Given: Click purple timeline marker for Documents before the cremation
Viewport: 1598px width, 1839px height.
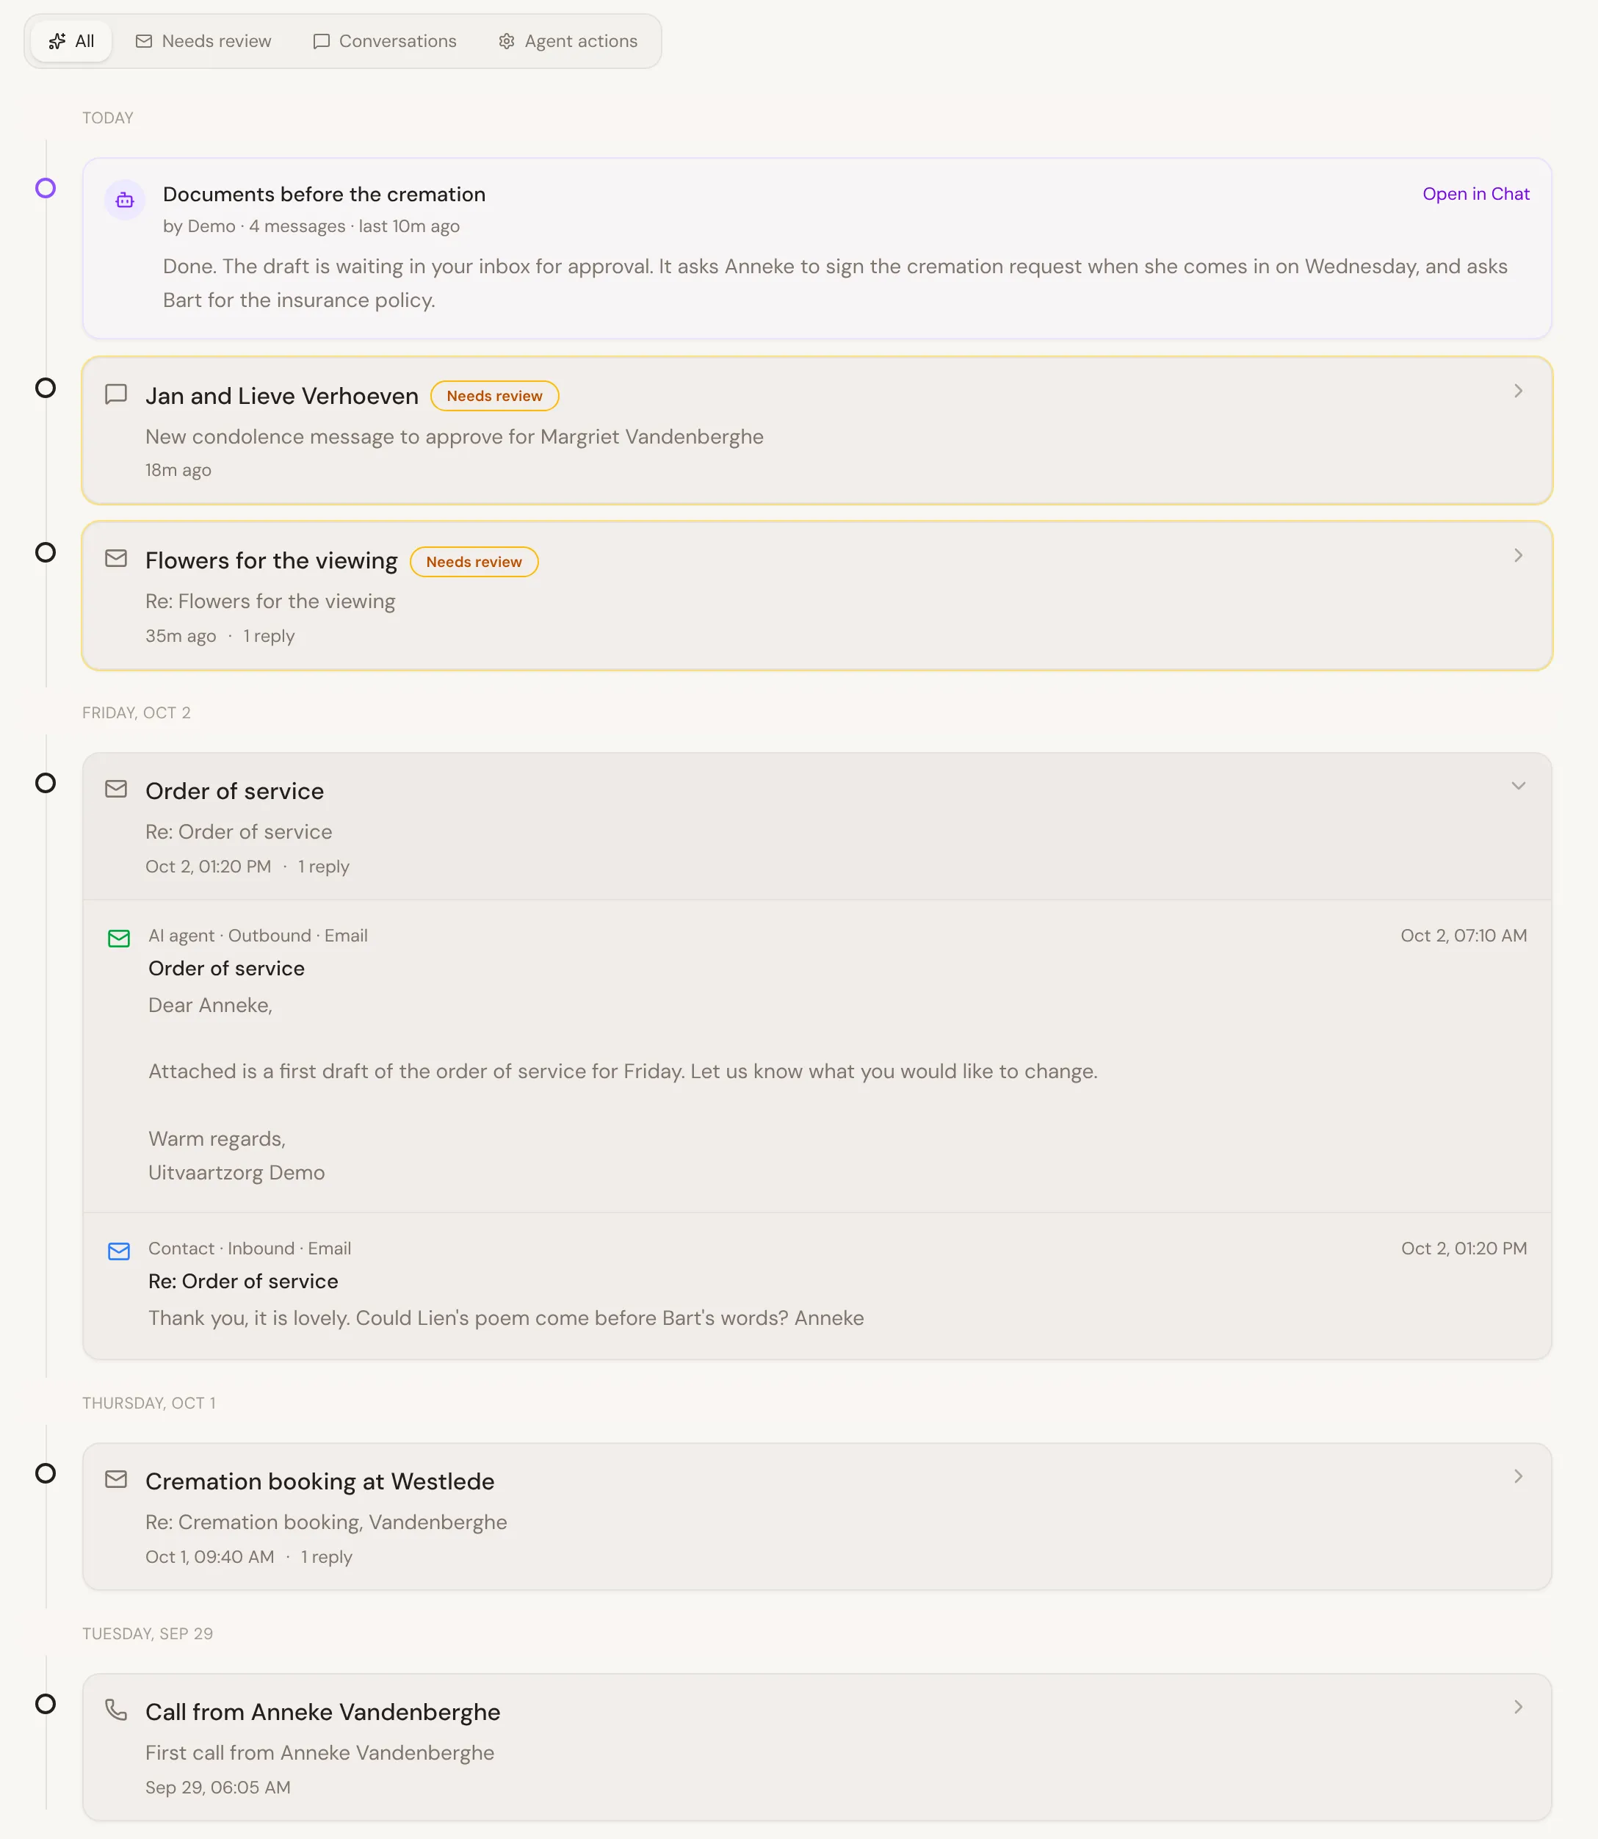Looking at the screenshot, I should [x=46, y=188].
